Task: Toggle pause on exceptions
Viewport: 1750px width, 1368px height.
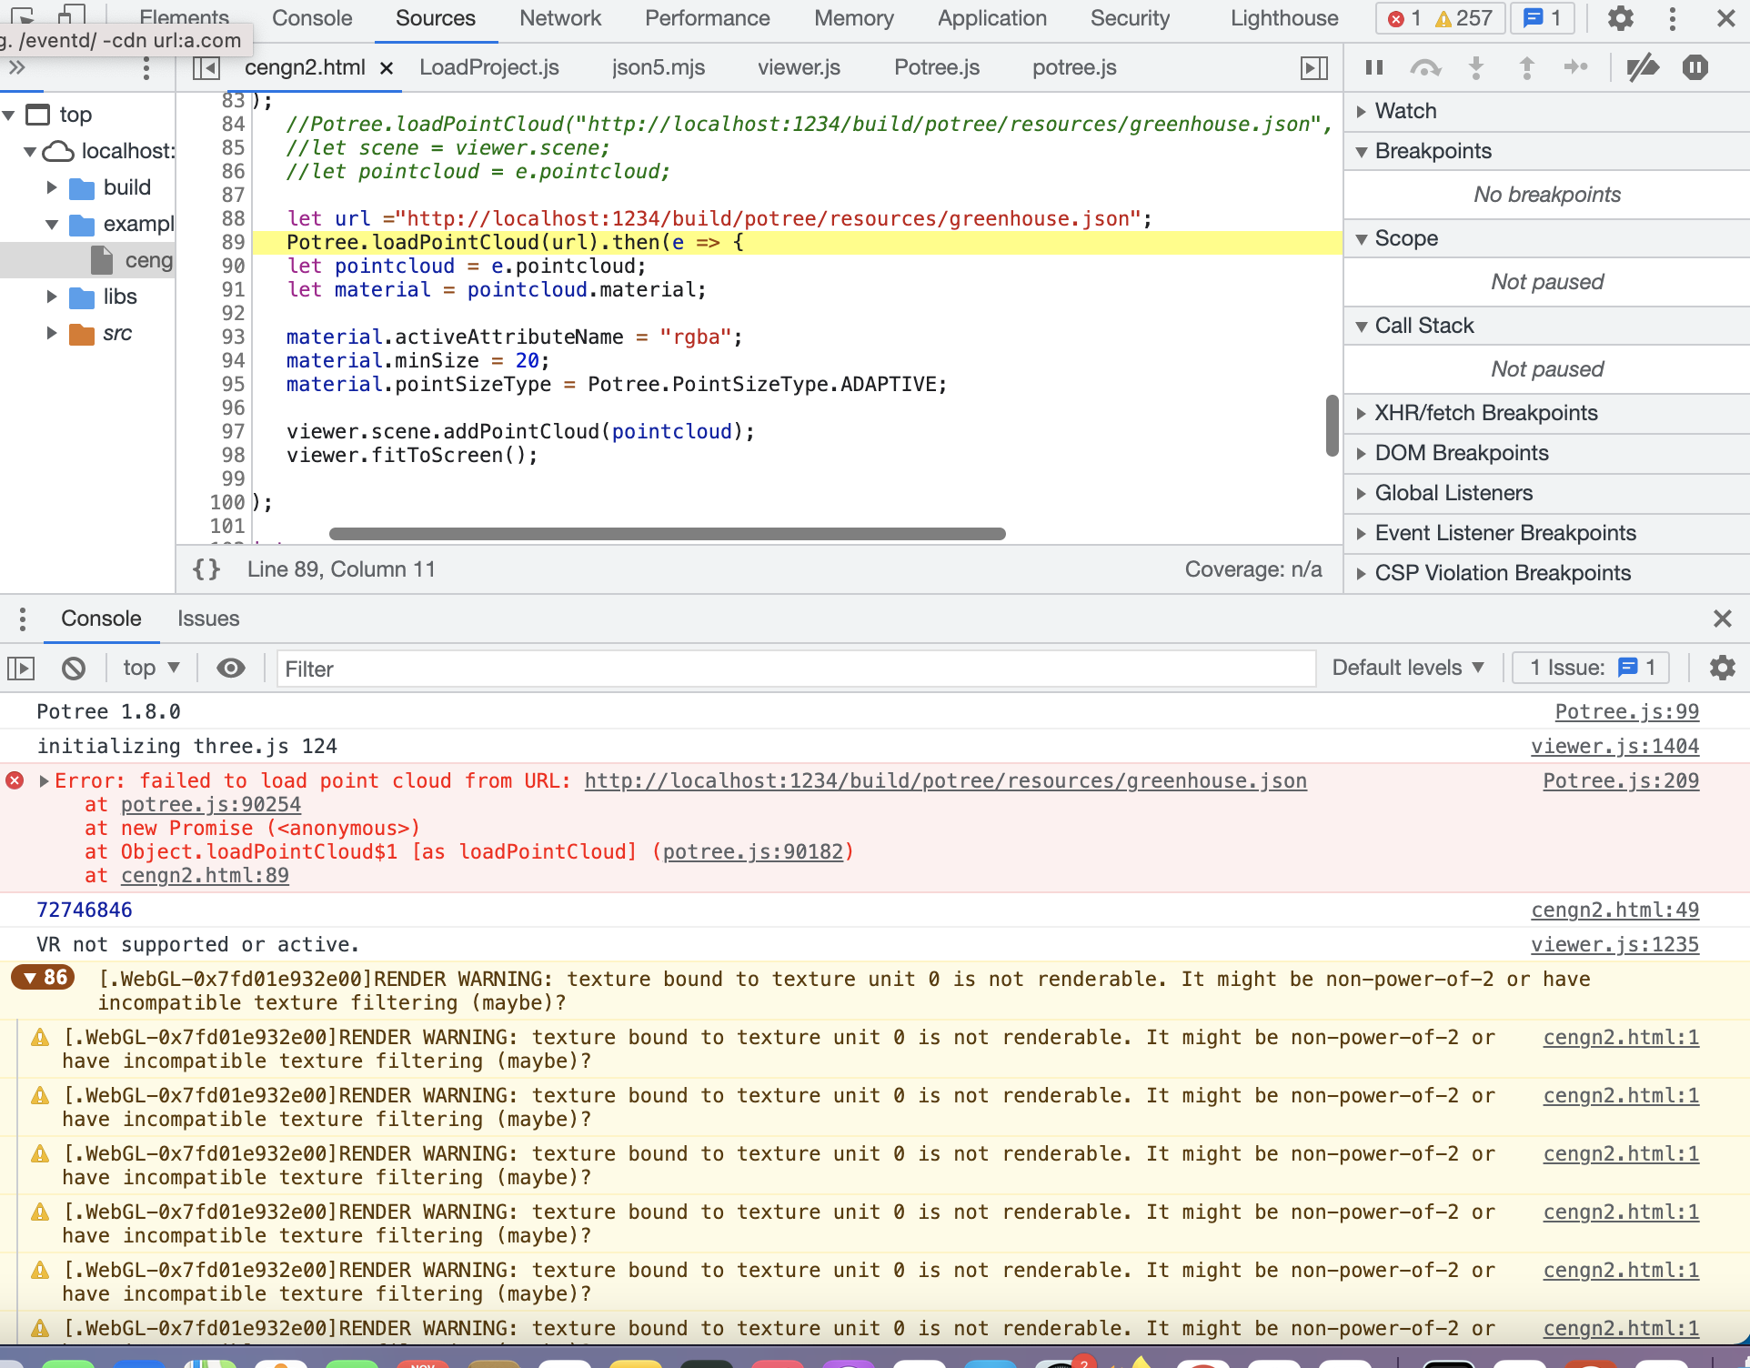Action: point(1695,67)
